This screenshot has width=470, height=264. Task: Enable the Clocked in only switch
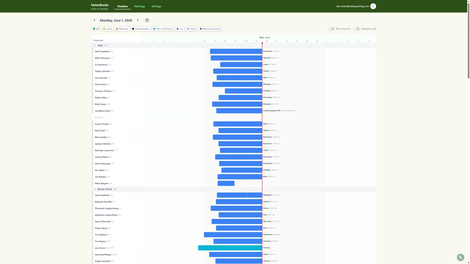[x=356, y=29]
